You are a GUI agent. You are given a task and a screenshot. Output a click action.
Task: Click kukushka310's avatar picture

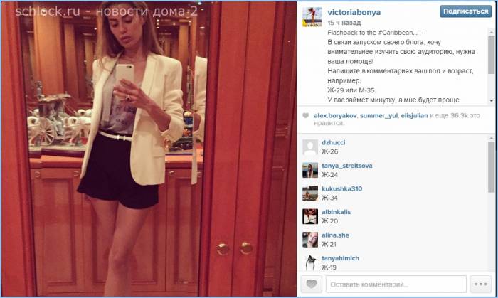tap(310, 193)
